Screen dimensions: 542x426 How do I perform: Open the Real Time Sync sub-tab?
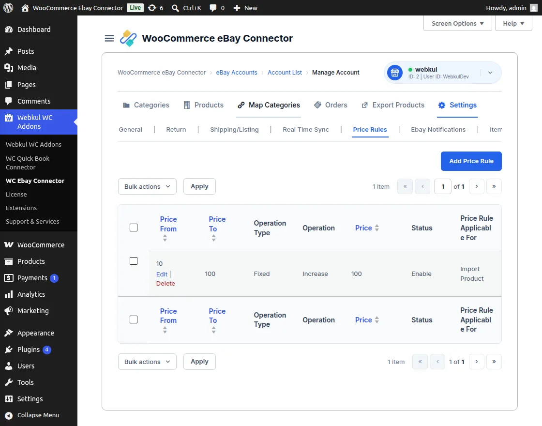(306, 130)
